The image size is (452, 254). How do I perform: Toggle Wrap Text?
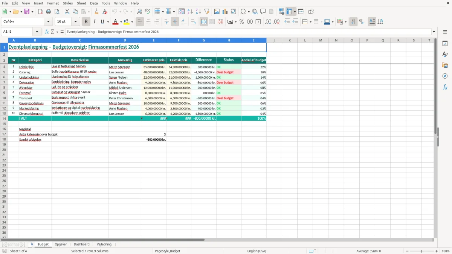tap(194, 22)
